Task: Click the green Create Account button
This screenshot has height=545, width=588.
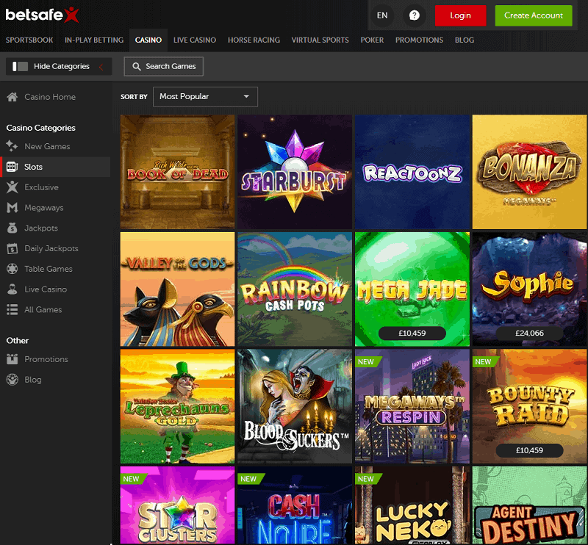Action: coord(534,15)
